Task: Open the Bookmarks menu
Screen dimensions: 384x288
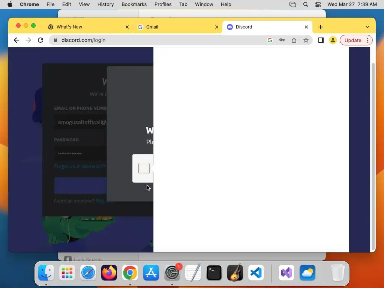Action: coord(134,4)
